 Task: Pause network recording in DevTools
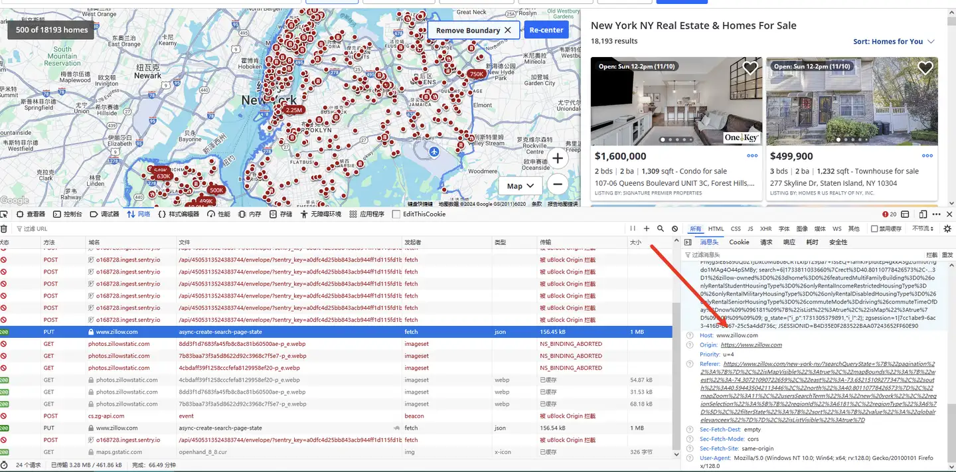(x=633, y=228)
